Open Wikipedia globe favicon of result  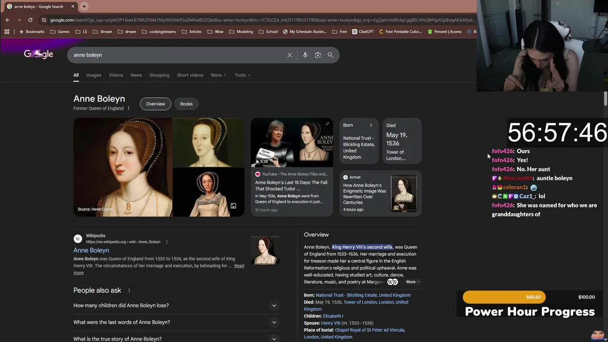click(77, 238)
